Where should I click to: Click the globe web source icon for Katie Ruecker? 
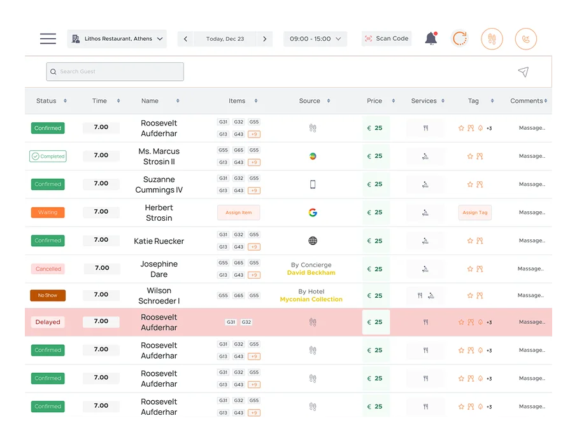point(313,241)
